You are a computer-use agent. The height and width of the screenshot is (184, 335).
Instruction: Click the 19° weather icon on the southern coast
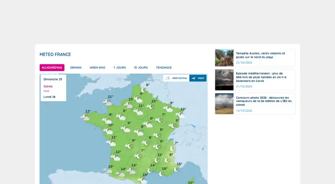[x=142, y=180]
